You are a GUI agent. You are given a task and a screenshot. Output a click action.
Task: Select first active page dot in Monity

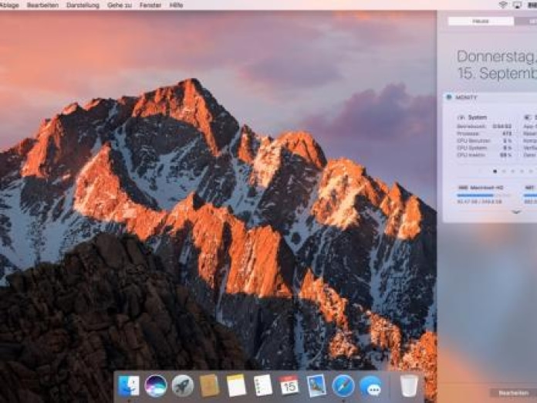click(x=495, y=171)
